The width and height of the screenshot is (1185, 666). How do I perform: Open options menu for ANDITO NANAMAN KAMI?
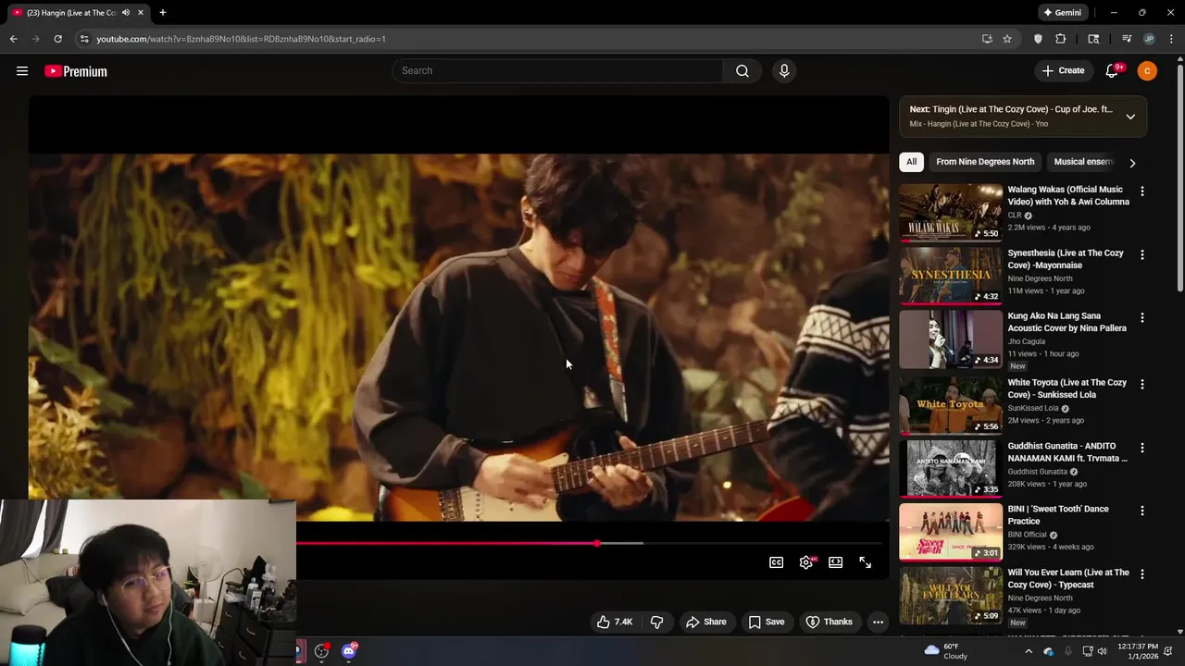(x=1142, y=448)
